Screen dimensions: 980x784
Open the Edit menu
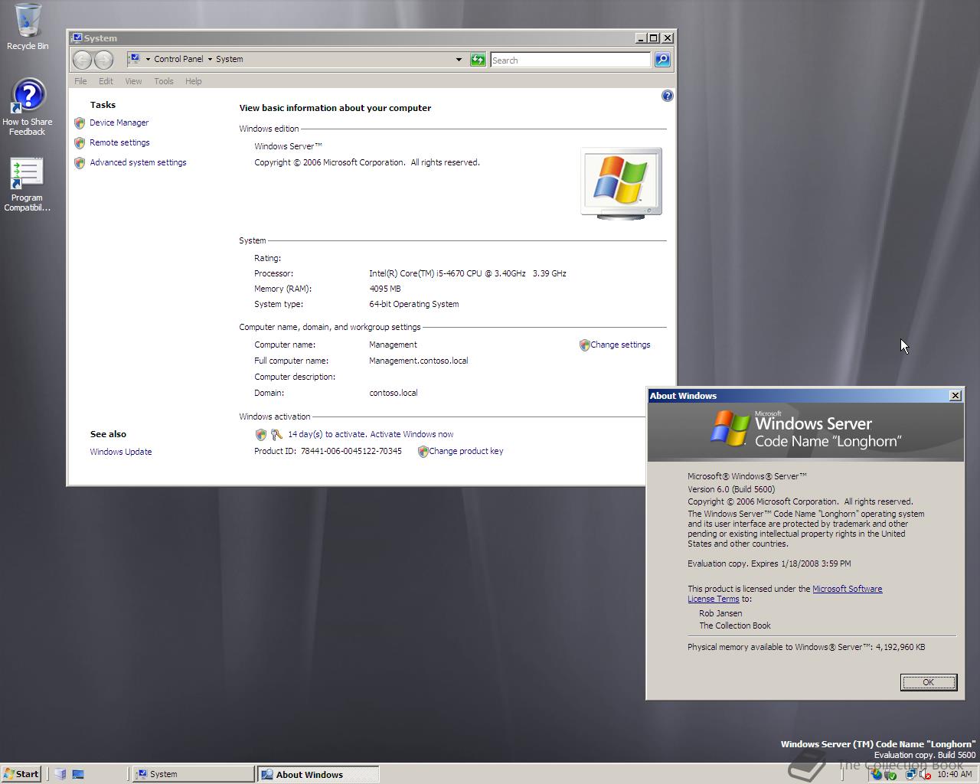coord(106,81)
